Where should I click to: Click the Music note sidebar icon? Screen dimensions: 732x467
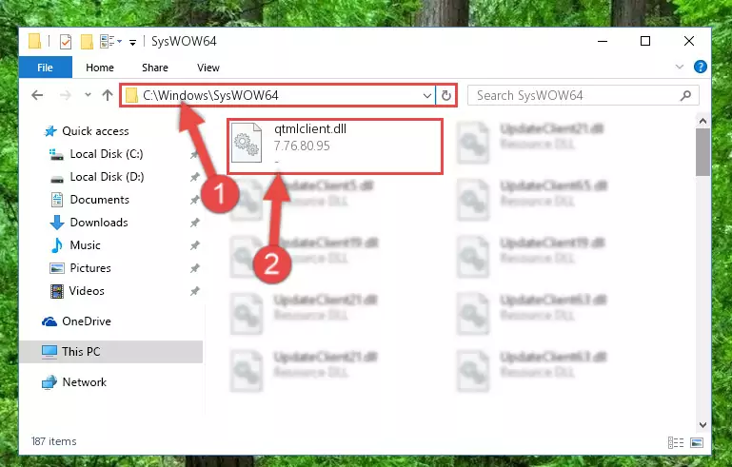[x=57, y=245]
